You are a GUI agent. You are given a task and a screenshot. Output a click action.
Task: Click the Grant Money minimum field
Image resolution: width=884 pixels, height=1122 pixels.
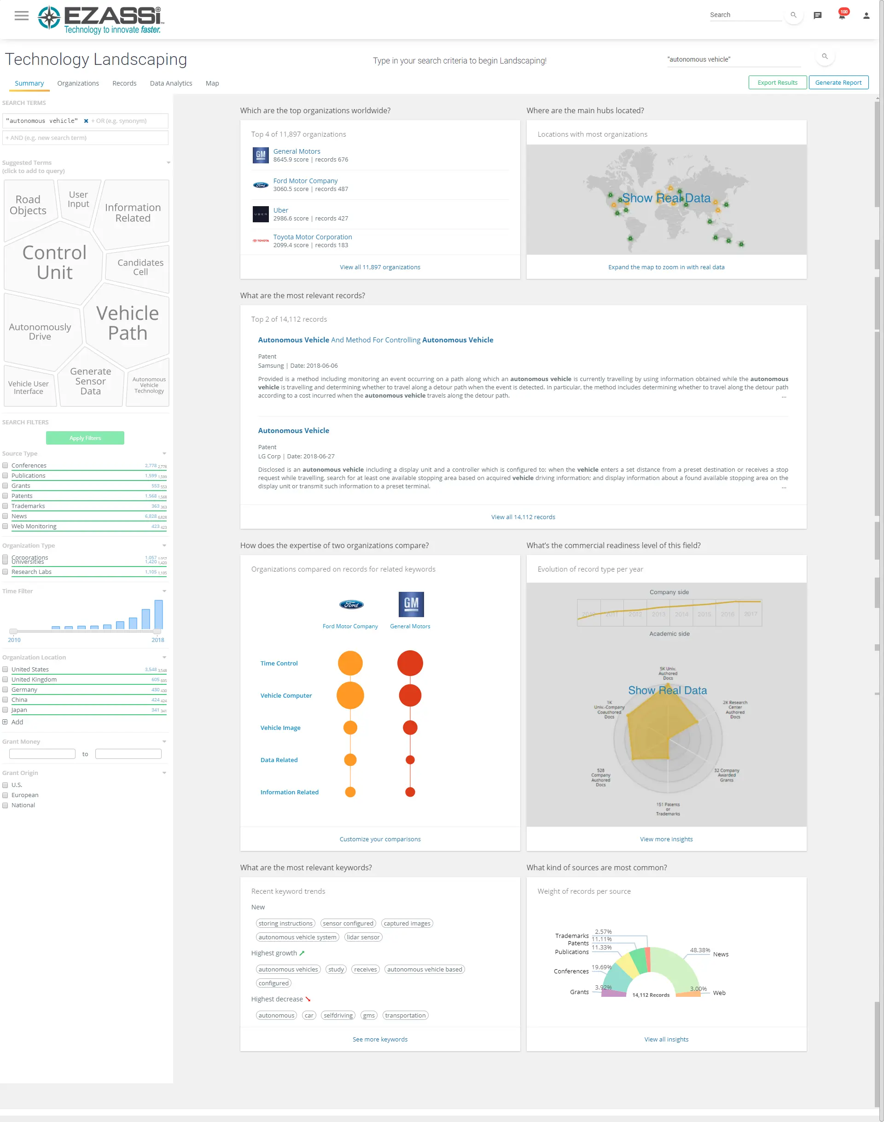coord(42,754)
